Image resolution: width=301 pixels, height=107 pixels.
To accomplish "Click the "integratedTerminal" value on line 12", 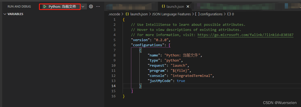I will click(191, 76).
